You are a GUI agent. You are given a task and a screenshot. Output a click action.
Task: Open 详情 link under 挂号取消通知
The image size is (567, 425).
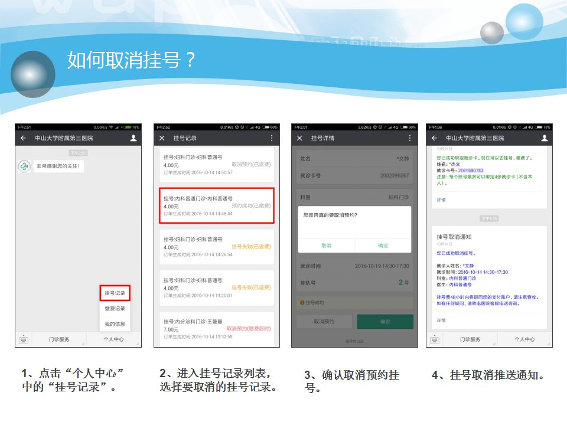tap(441, 320)
